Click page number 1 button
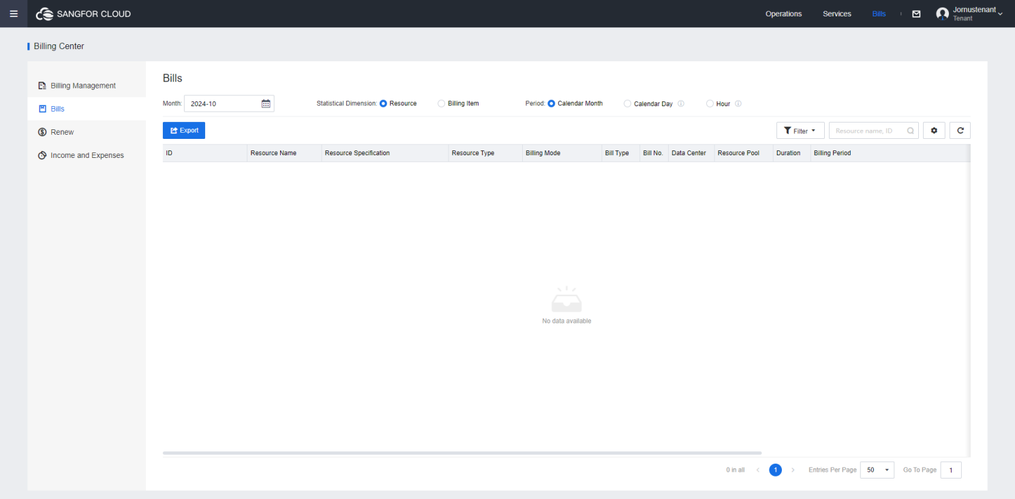 tap(775, 470)
